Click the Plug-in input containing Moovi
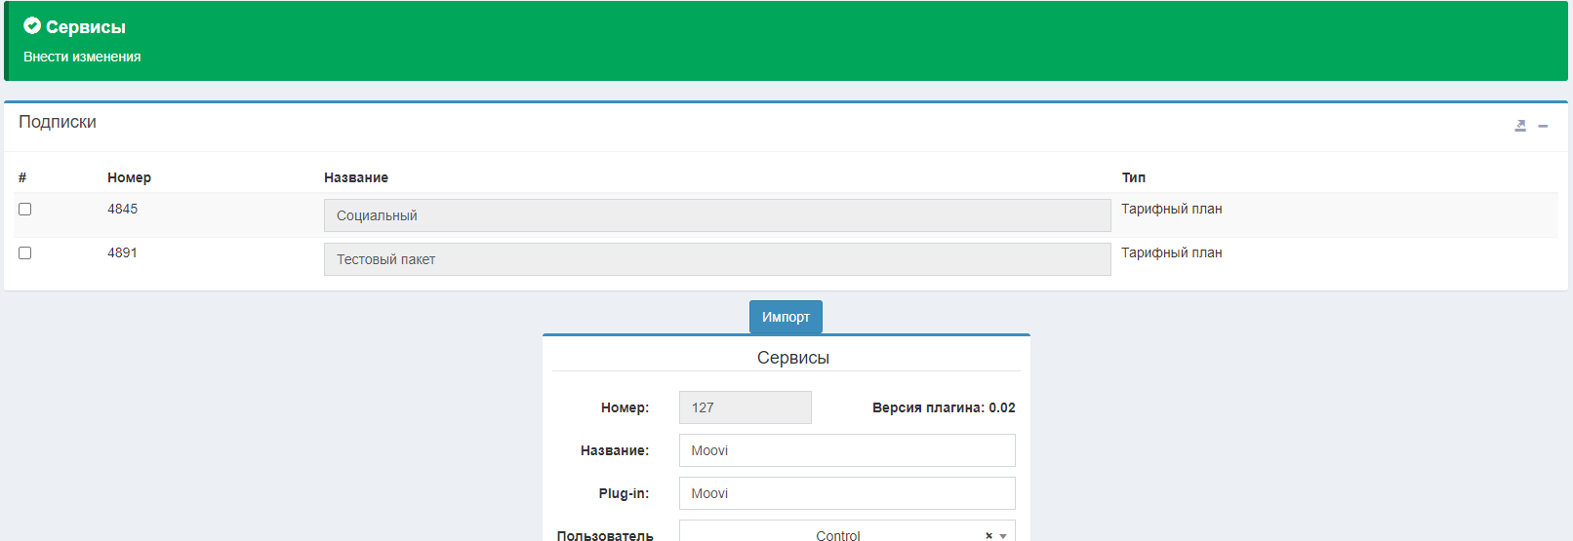The image size is (1573, 541). 846,493
